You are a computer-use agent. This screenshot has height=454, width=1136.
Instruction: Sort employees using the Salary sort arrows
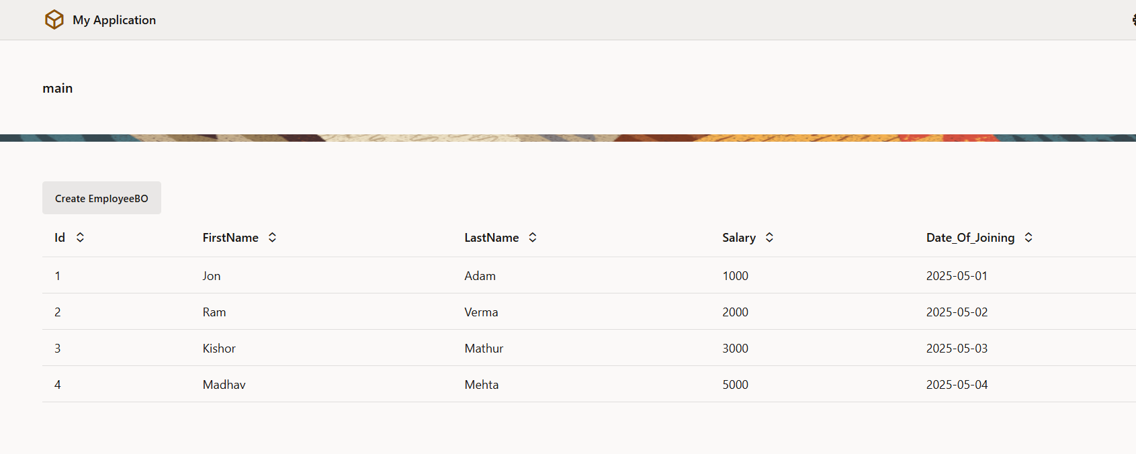pos(769,237)
